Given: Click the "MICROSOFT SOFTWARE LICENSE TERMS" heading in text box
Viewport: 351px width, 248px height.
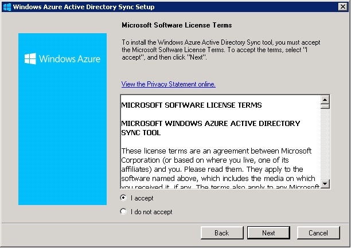Looking at the screenshot, I should tap(192, 105).
